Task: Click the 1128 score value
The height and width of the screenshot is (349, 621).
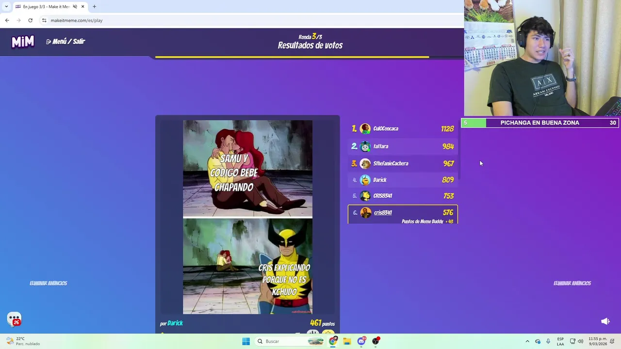Action: tap(447, 128)
